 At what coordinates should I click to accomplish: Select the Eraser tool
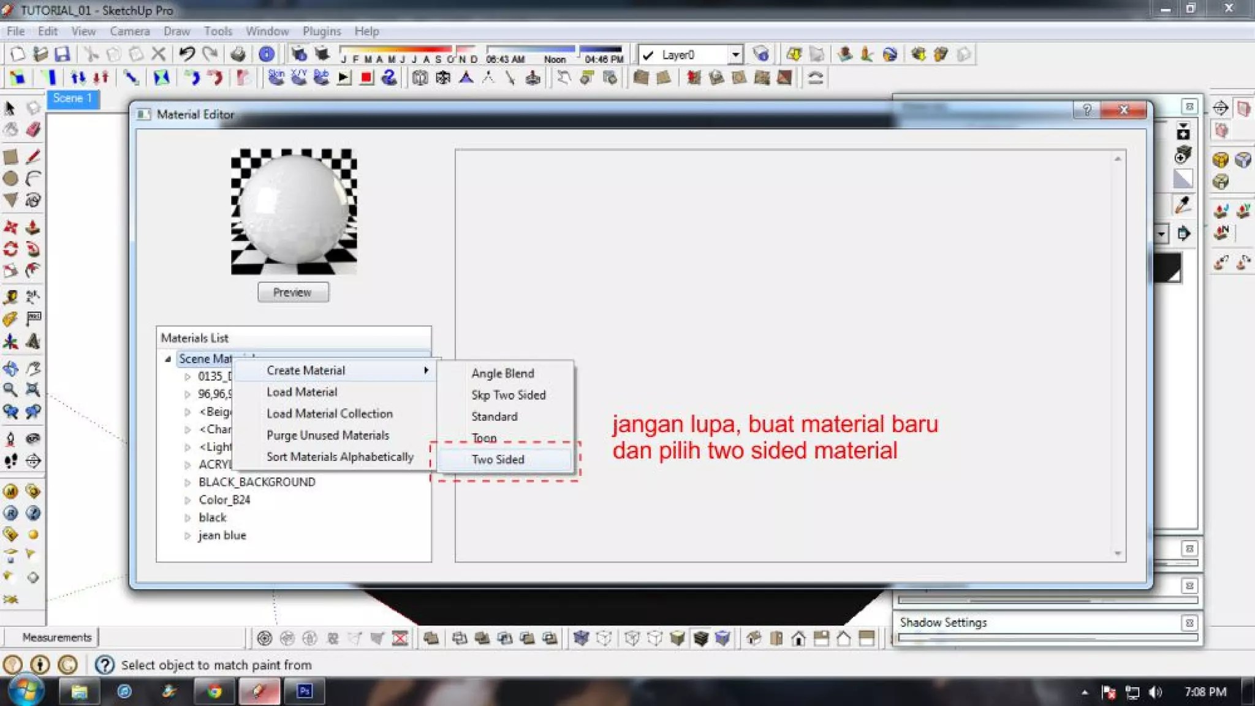pos(33,129)
